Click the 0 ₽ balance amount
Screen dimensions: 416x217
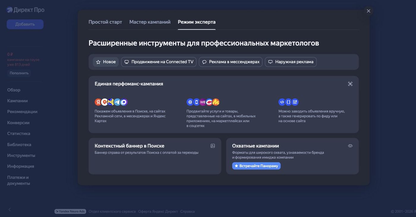10,54
